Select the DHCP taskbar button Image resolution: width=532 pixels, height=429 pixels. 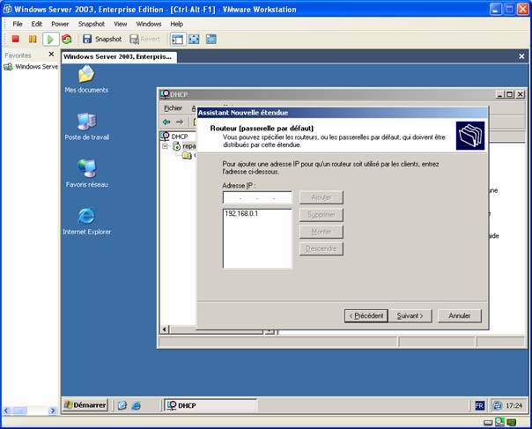pyautogui.click(x=211, y=405)
